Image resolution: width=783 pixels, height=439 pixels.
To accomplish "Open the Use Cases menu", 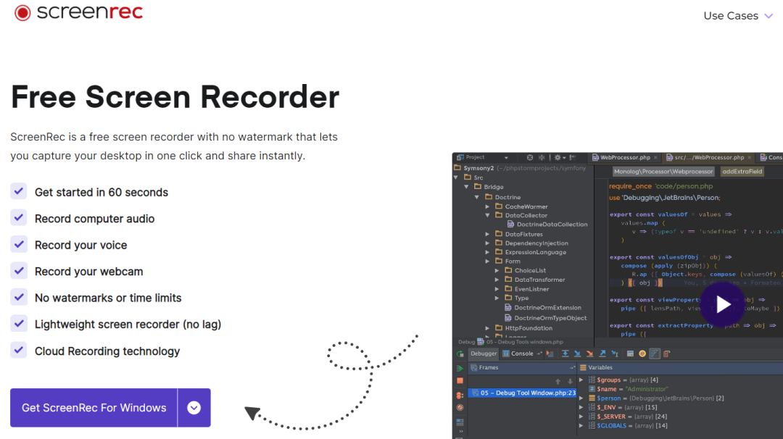I will point(738,16).
